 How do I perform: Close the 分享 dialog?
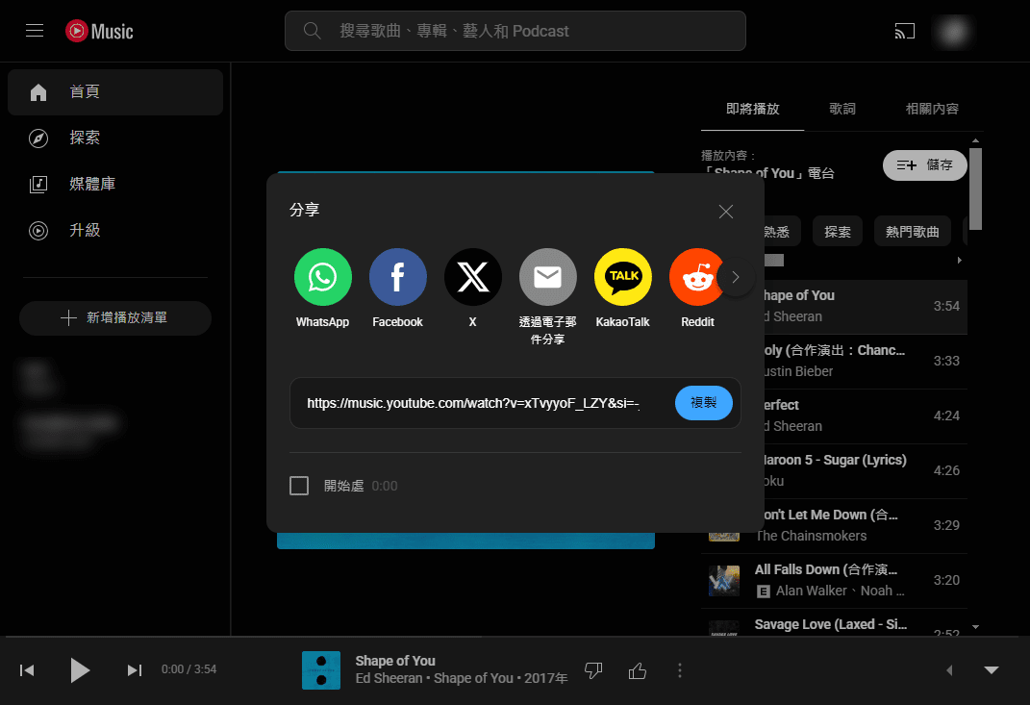(x=726, y=212)
